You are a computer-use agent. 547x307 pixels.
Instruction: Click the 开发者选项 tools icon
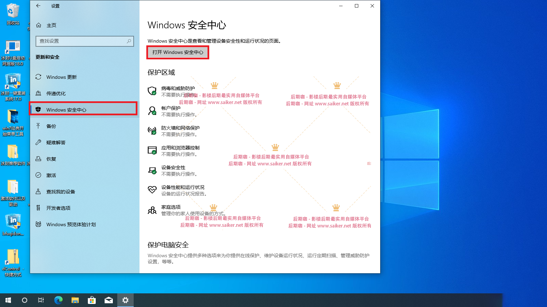pos(38,208)
